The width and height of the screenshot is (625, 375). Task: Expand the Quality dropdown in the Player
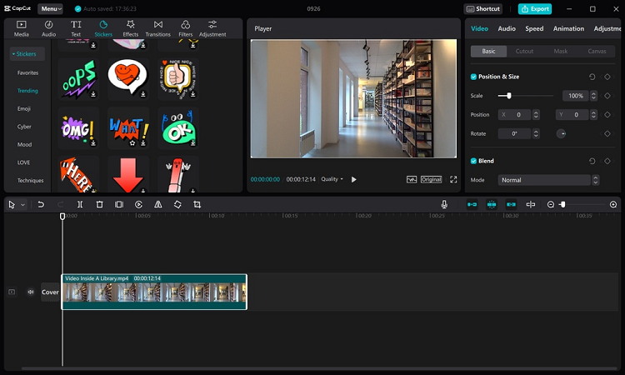pyautogui.click(x=332, y=179)
